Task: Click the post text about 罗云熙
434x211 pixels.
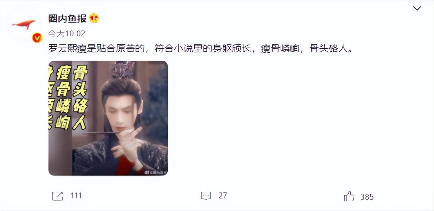Action: click(x=200, y=49)
